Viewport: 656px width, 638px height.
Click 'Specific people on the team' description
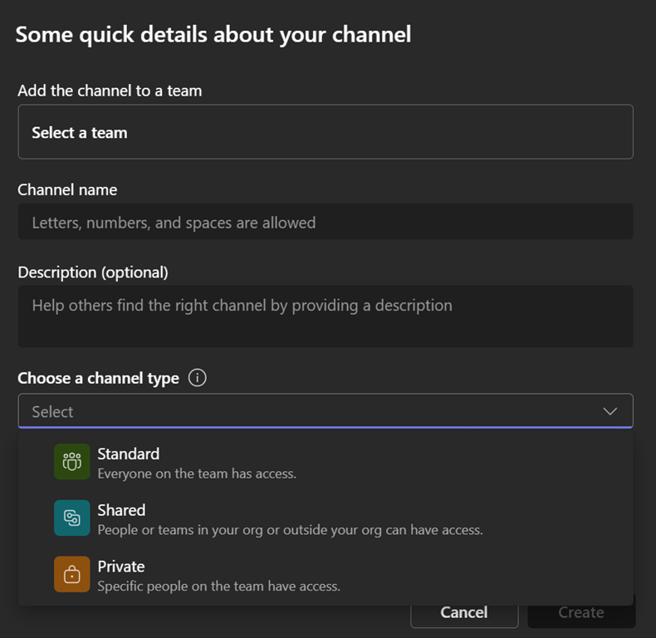point(218,586)
